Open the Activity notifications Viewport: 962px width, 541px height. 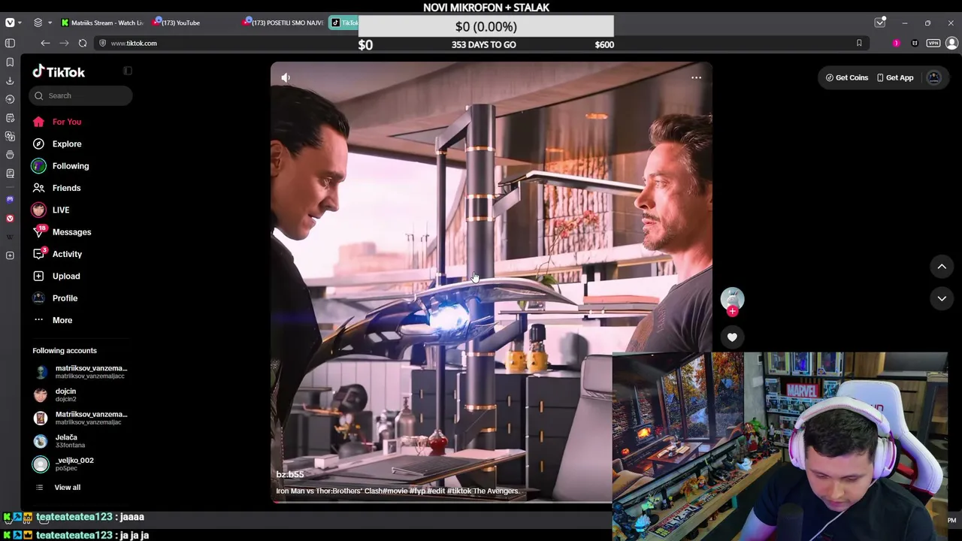(67, 254)
